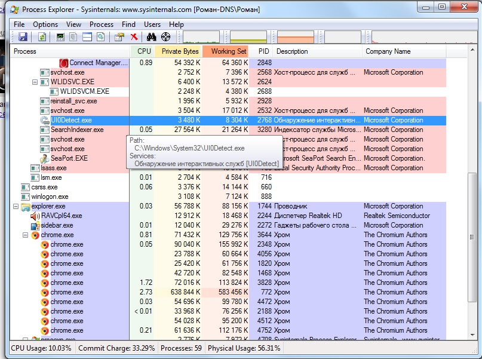
Task: Open the Users menu
Action: coord(152,24)
